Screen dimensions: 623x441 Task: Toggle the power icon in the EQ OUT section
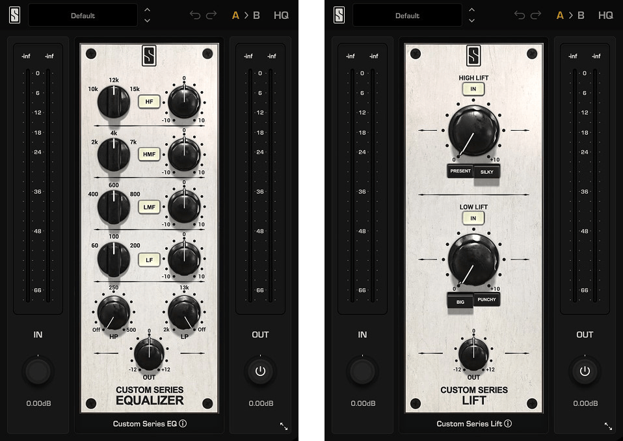(260, 371)
